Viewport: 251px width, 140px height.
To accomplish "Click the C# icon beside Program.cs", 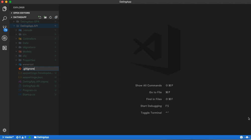I will (20, 90).
